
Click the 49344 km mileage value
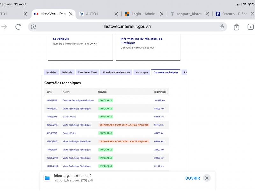159,141
